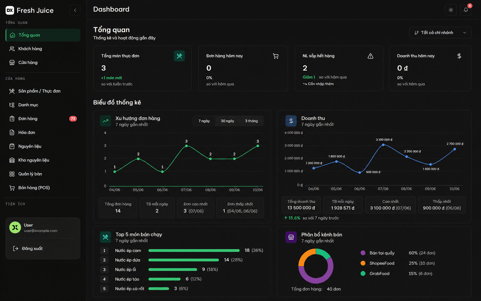
Task: Click the cart icon on Đơn hàng hôm nay card
Action: coord(276,56)
